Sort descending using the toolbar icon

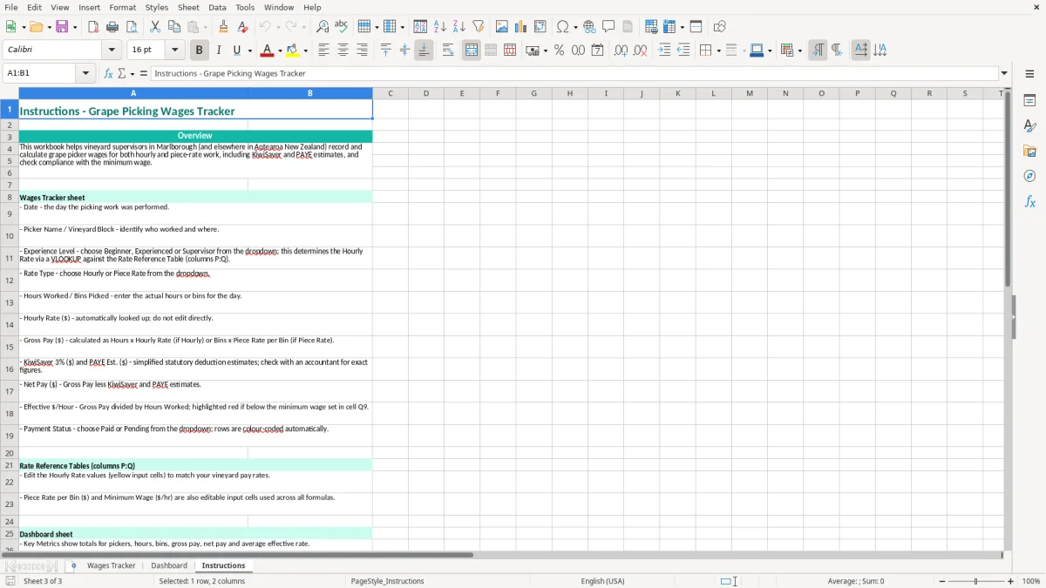pyautogui.click(x=458, y=26)
